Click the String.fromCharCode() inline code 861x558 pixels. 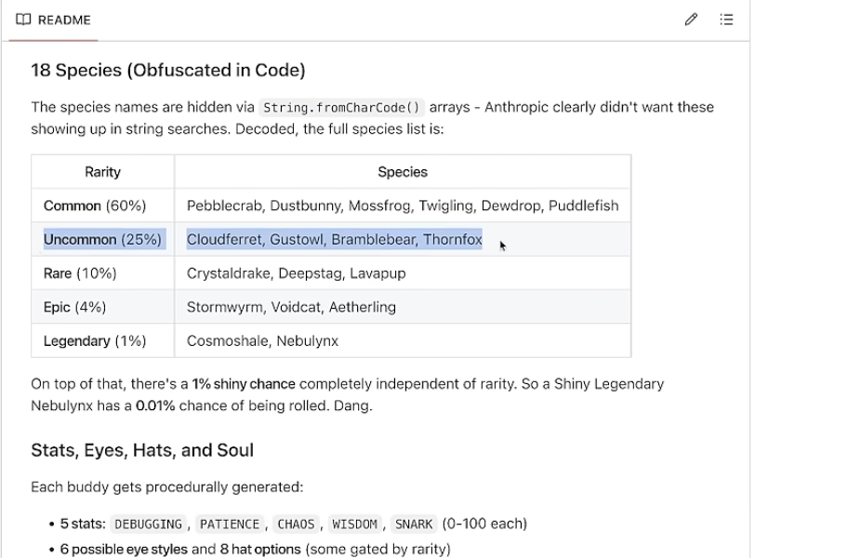(341, 108)
